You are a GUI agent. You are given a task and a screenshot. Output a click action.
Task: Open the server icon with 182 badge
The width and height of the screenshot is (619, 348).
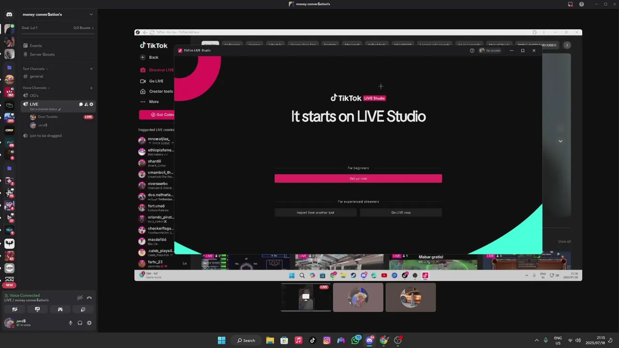pos(9,92)
